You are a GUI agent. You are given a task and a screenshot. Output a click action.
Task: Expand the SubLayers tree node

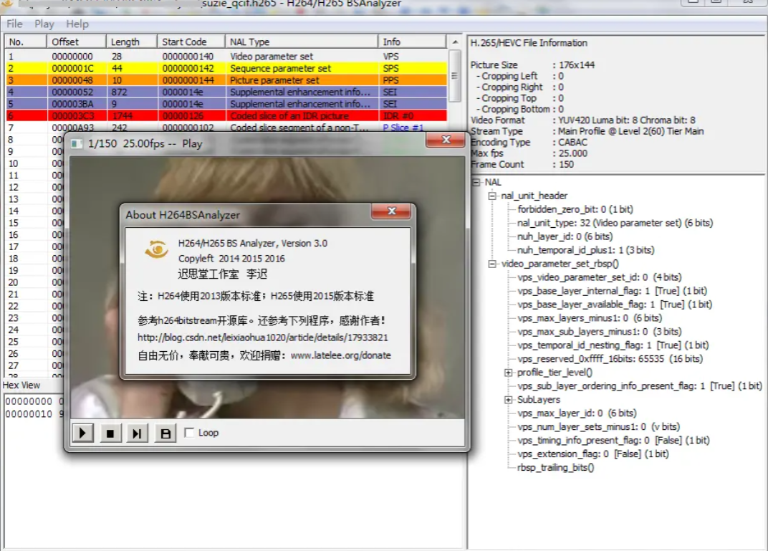coord(508,400)
